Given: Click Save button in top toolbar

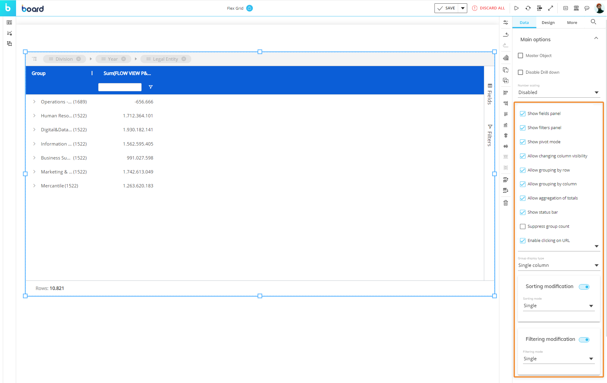Looking at the screenshot, I should coord(446,8).
